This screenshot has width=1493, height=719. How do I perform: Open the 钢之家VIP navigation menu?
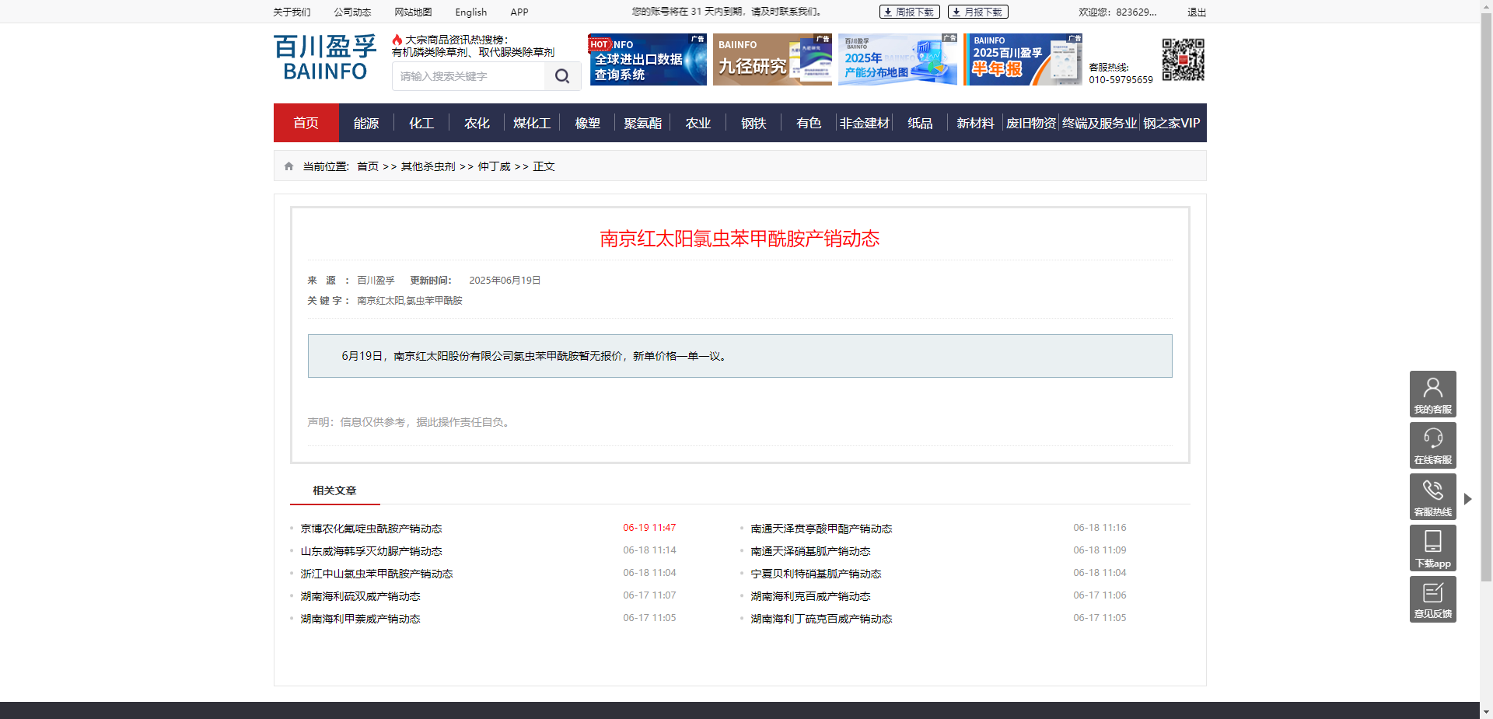coord(1172,123)
